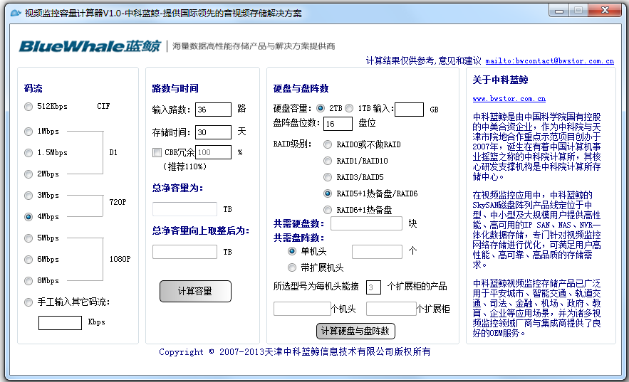The width and height of the screenshot is (629, 382).
Task: Enable the CBR冗余 checkbox
Action: click(x=157, y=152)
